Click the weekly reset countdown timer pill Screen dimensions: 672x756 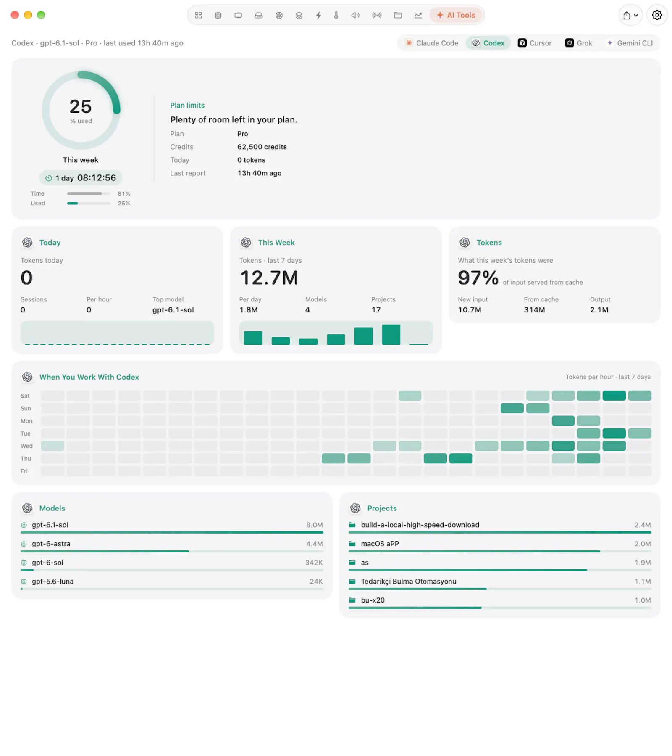click(81, 178)
